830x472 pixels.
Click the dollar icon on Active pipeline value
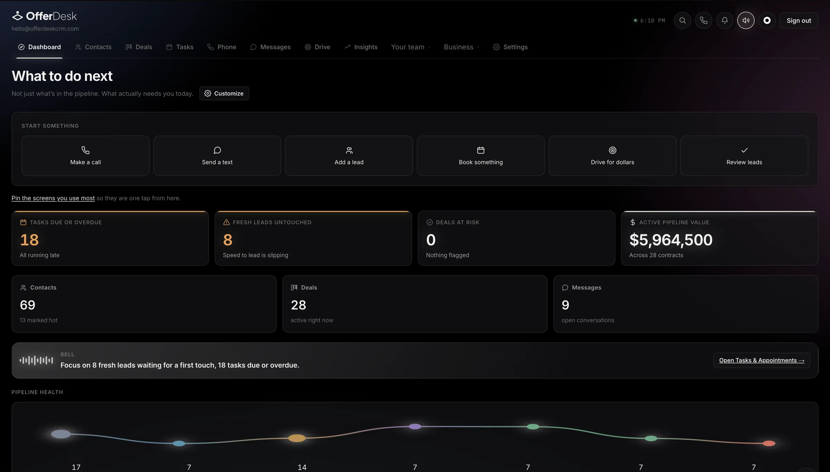click(x=633, y=222)
